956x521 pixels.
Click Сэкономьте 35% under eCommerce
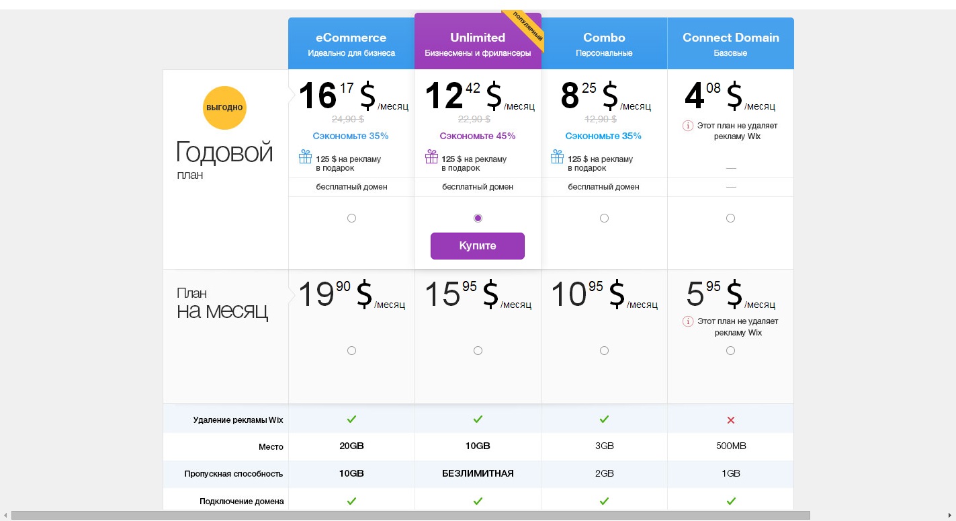pos(351,136)
